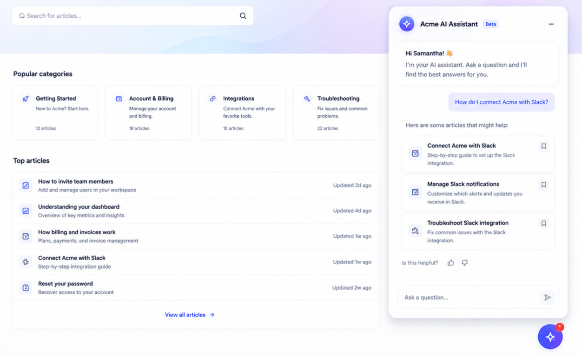Click the 'Hi Samantha!' greeting text
The width and height of the screenshot is (582, 357).
pyautogui.click(x=425, y=53)
